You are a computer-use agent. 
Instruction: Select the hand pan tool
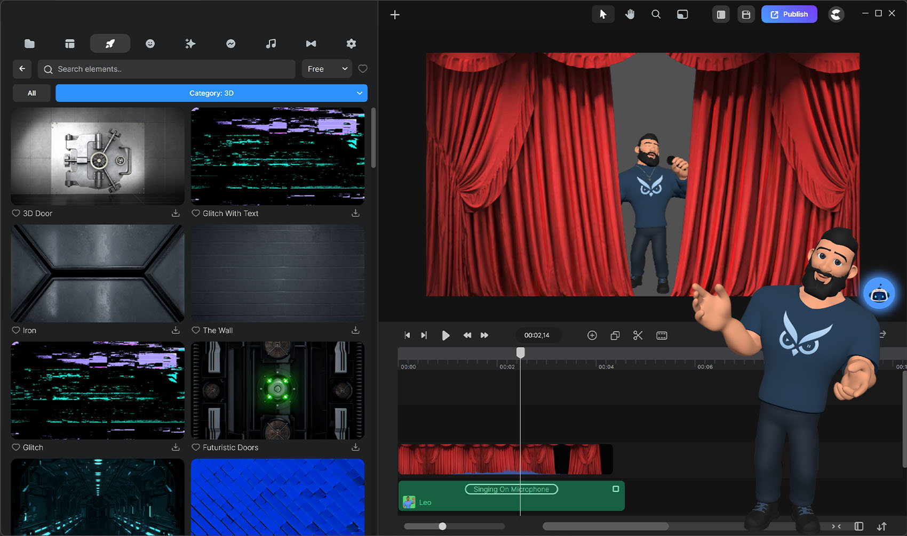pyautogui.click(x=630, y=14)
